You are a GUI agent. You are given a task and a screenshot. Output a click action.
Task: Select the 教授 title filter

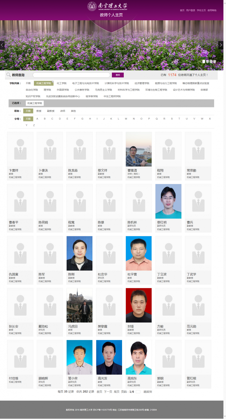click(39, 111)
